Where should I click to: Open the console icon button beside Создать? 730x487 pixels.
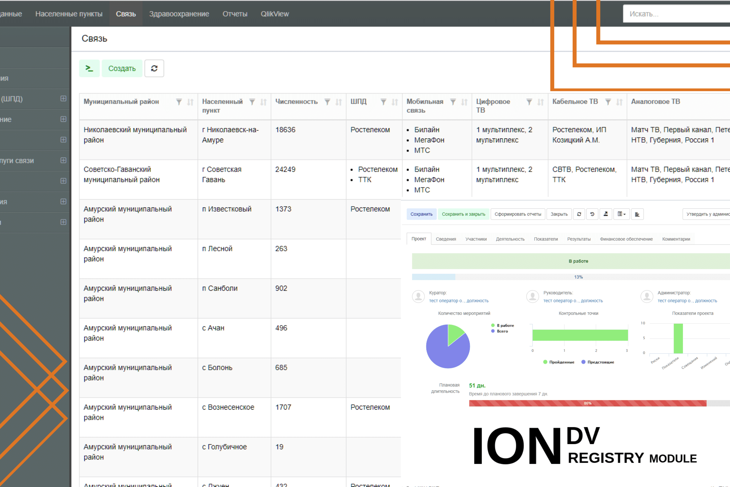[89, 68]
